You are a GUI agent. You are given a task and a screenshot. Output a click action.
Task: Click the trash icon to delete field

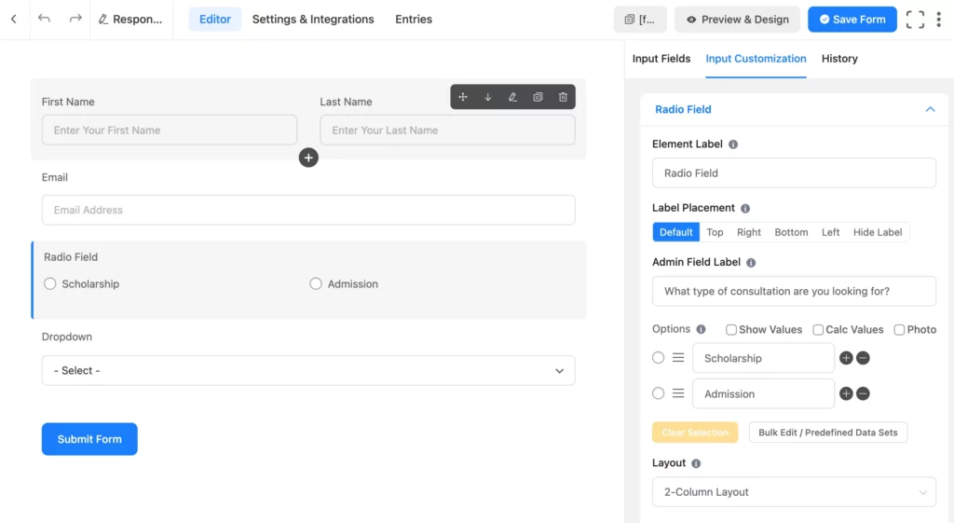tap(563, 97)
